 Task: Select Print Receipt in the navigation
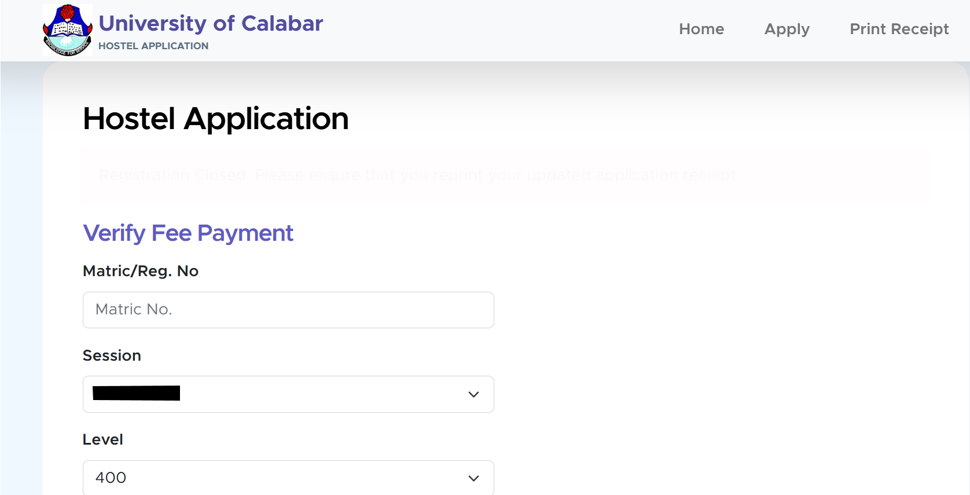coord(899,29)
